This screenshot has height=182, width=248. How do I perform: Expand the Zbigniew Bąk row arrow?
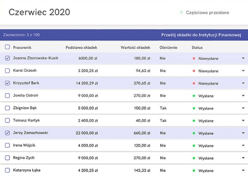pyautogui.click(x=243, y=108)
